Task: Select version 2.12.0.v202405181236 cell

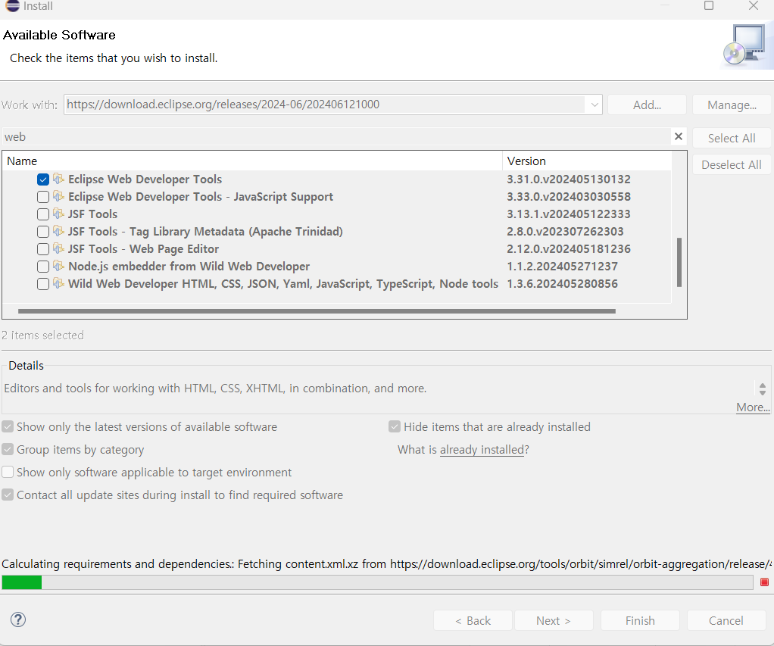Action: (x=569, y=248)
